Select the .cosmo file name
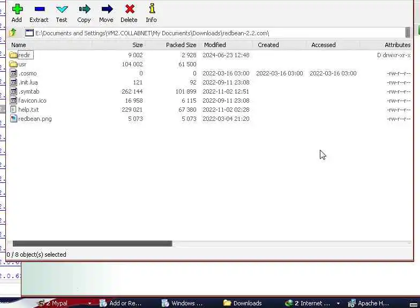The width and height of the screenshot is (420, 308). pos(28,73)
